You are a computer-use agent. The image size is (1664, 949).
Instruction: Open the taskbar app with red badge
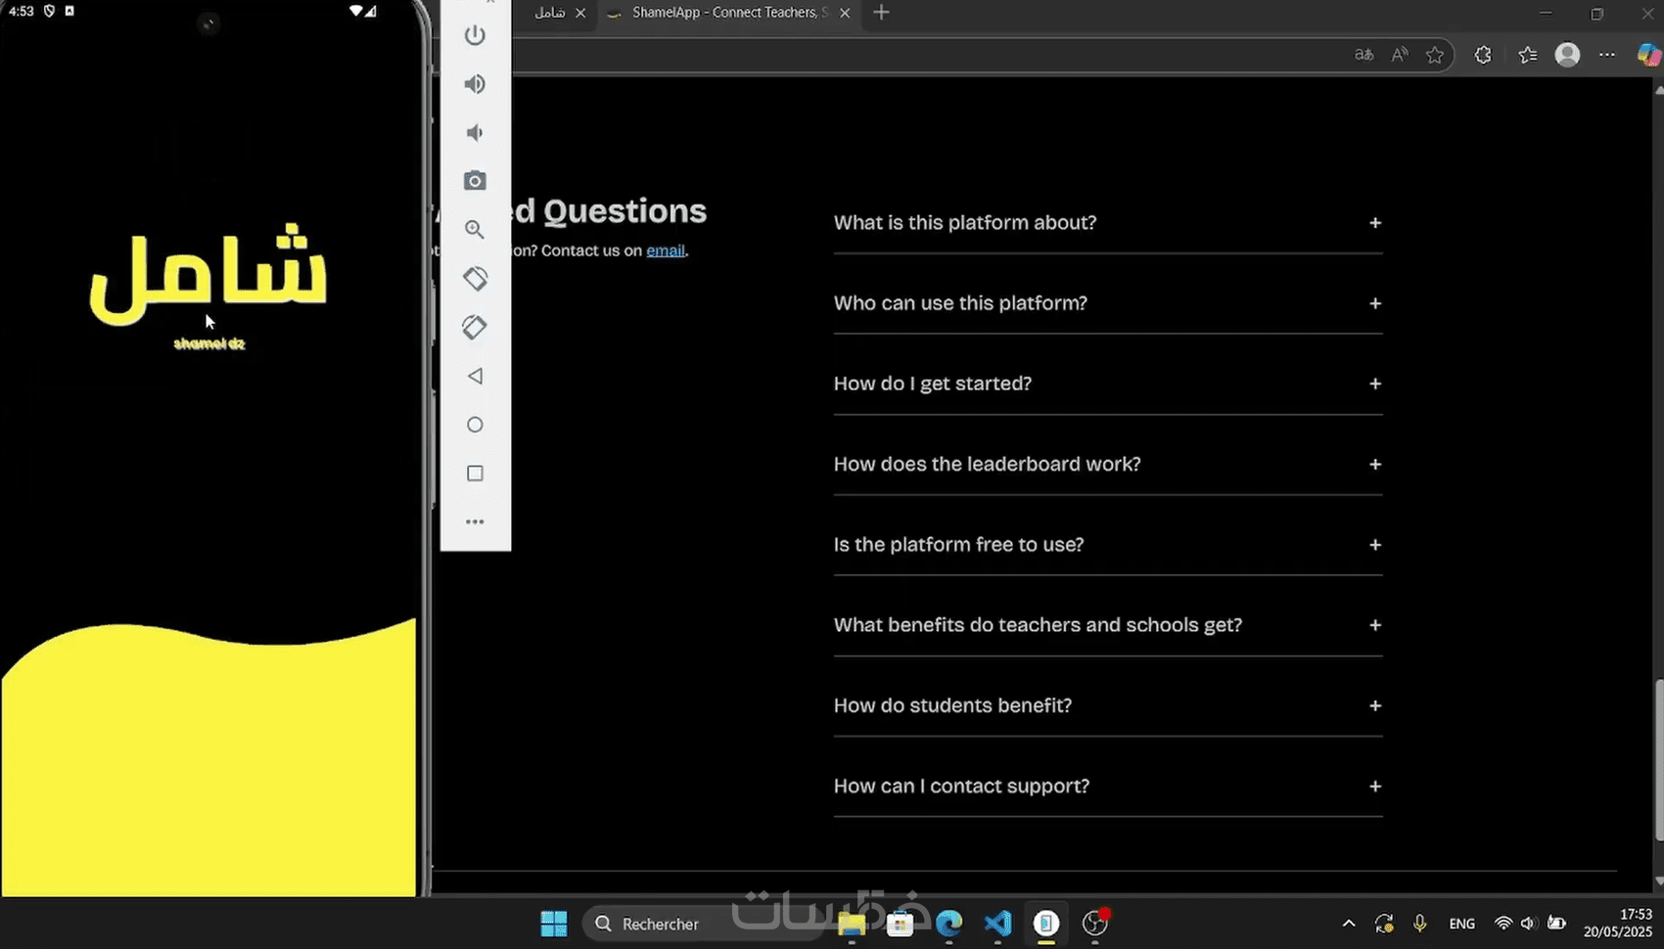[x=1095, y=924]
